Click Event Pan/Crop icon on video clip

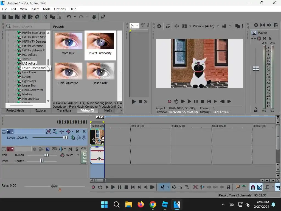(x=94, y=140)
